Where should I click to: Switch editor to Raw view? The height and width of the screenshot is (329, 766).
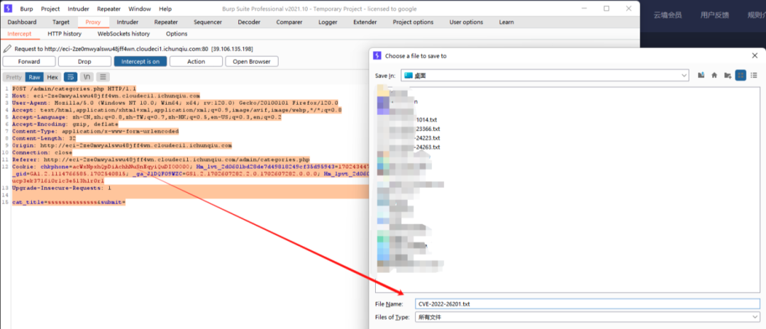click(34, 77)
